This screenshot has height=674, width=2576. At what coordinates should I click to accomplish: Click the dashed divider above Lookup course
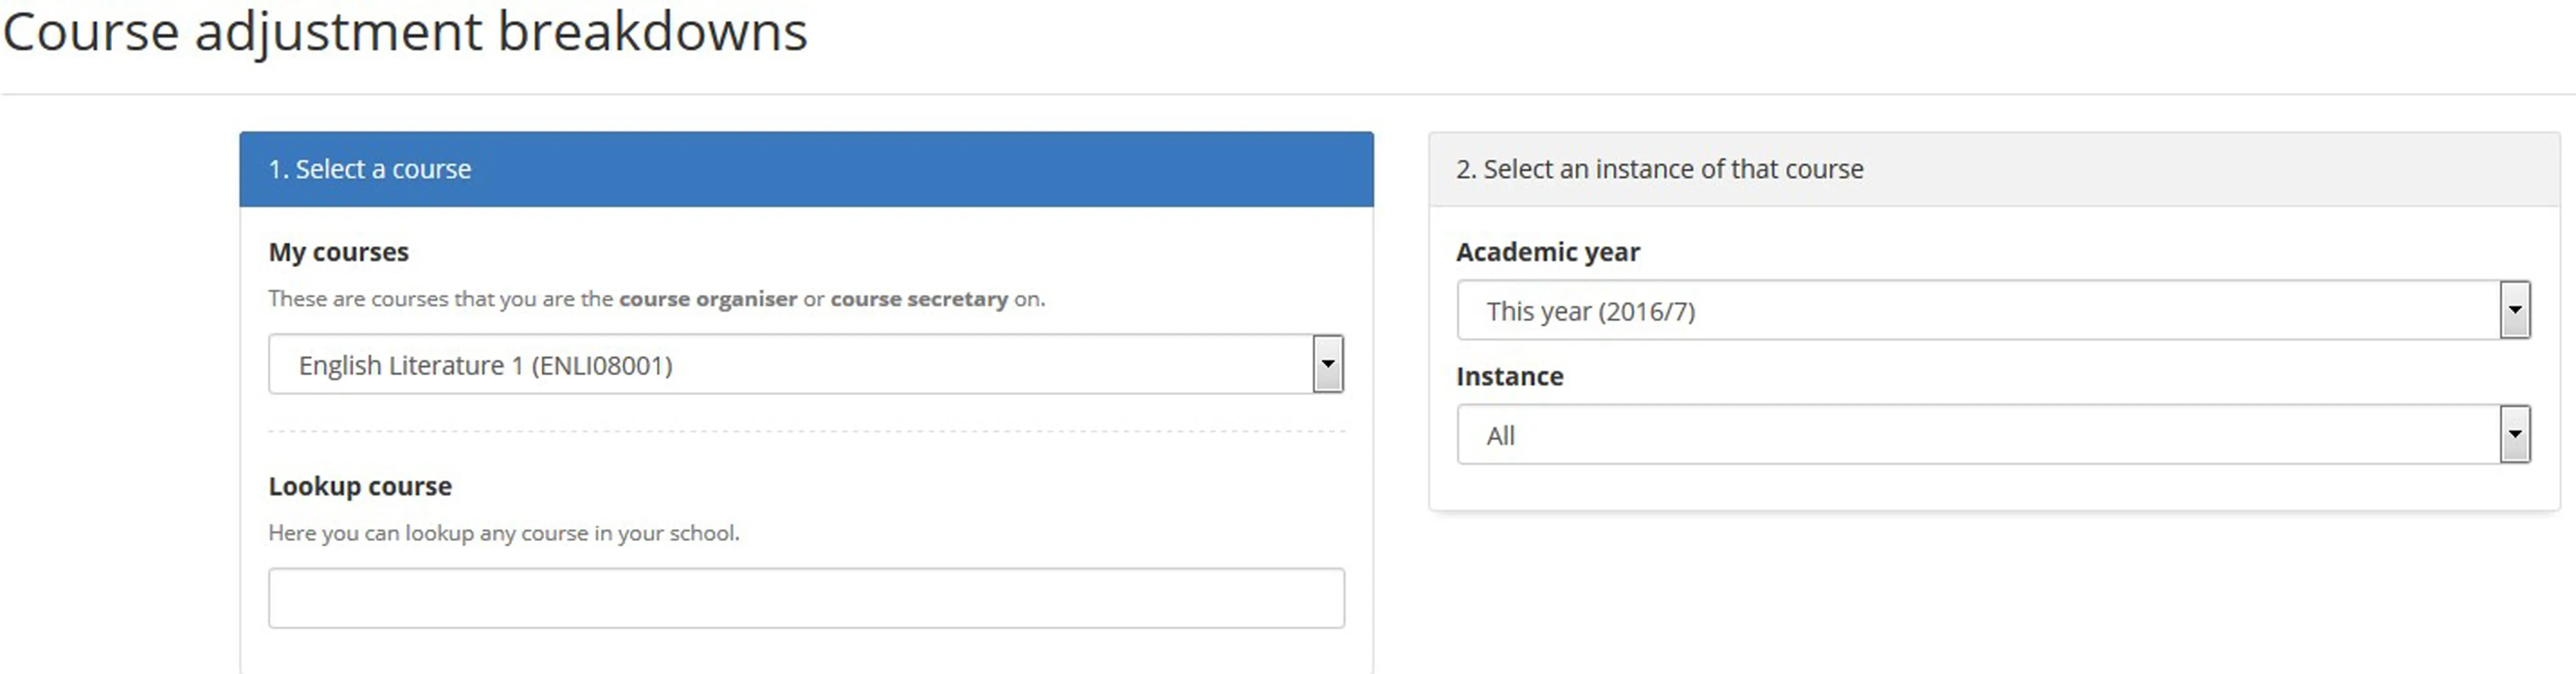806,432
